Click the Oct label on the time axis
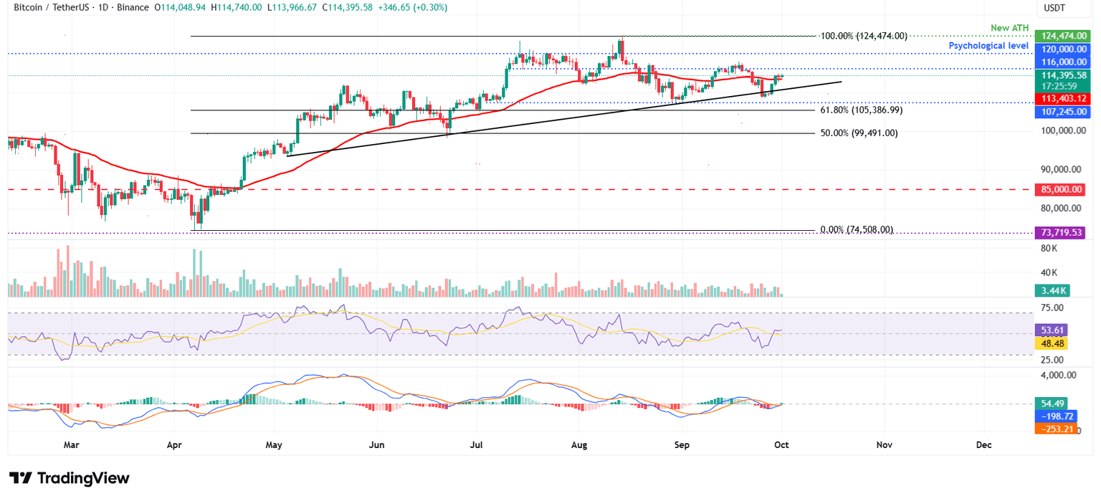Screen dimensions: 1101x501 point(781,444)
